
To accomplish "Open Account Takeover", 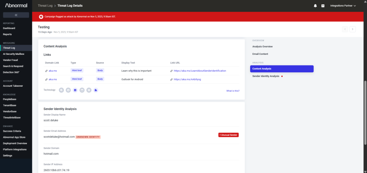I will [13, 86].
